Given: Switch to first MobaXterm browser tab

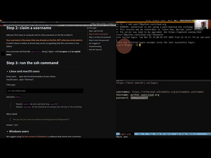Looking at the screenshot, I should tap(31, 25).
